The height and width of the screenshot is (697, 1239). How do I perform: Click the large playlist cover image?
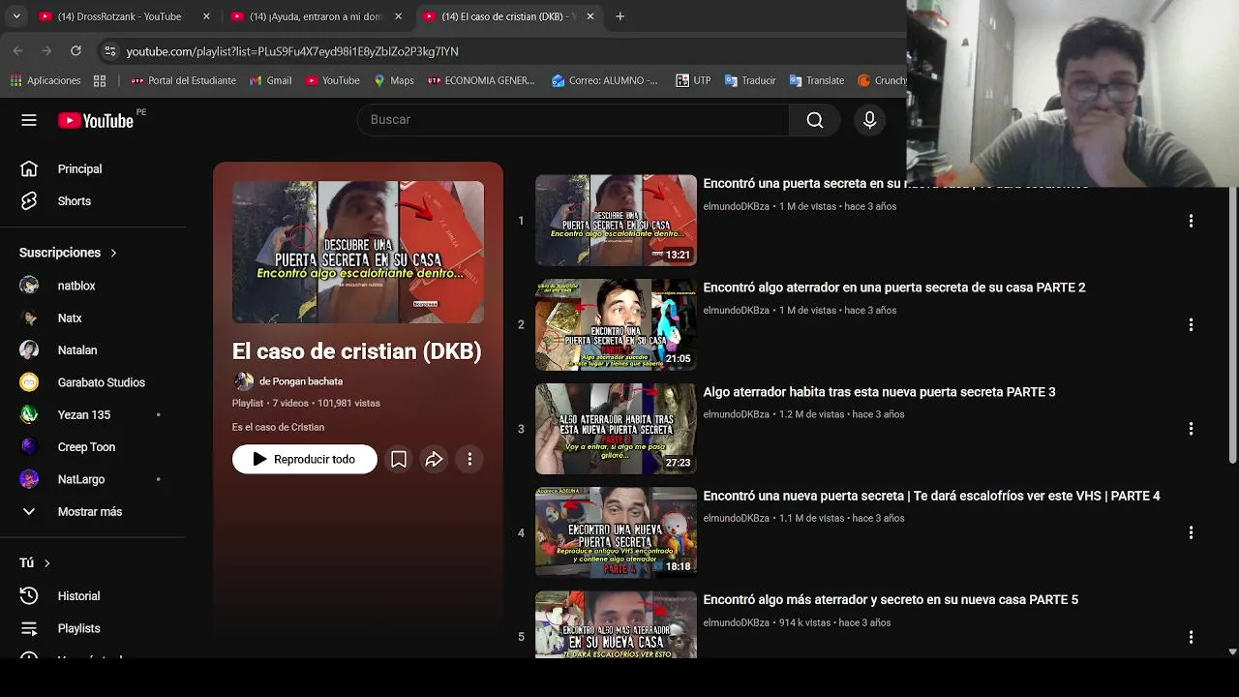coord(357,252)
